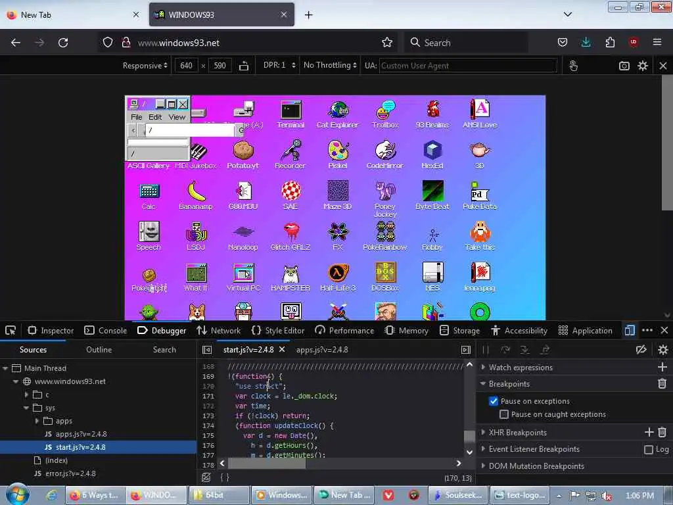Open Trollbox chat icon

385,114
